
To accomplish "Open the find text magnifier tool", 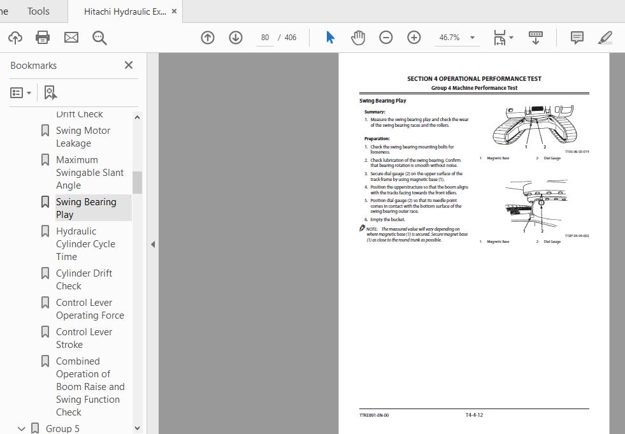I will (x=99, y=38).
